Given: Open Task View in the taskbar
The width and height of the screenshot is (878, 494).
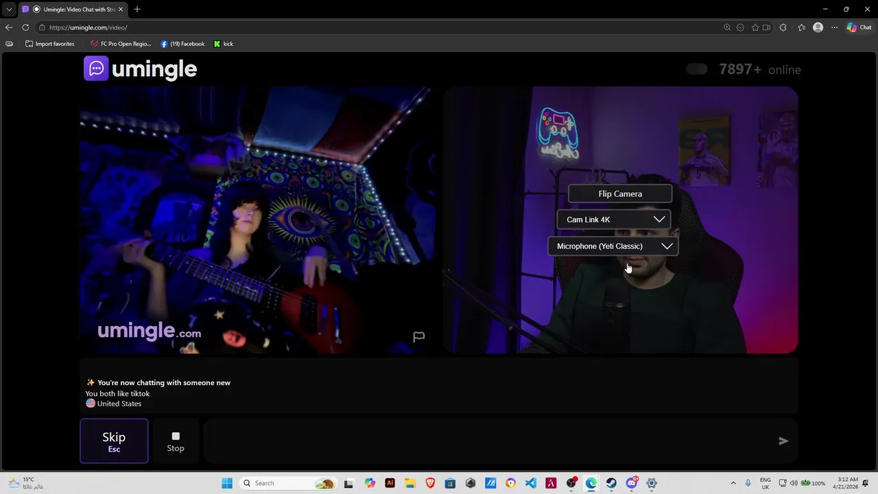Looking at the screenshot, I should click(x=348, y=483).
